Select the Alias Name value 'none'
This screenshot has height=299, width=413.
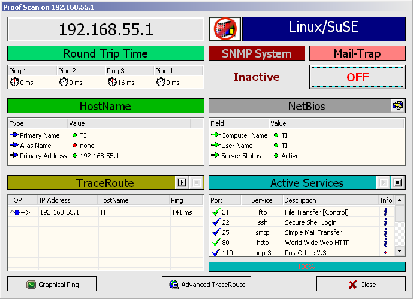coord(87,146)
